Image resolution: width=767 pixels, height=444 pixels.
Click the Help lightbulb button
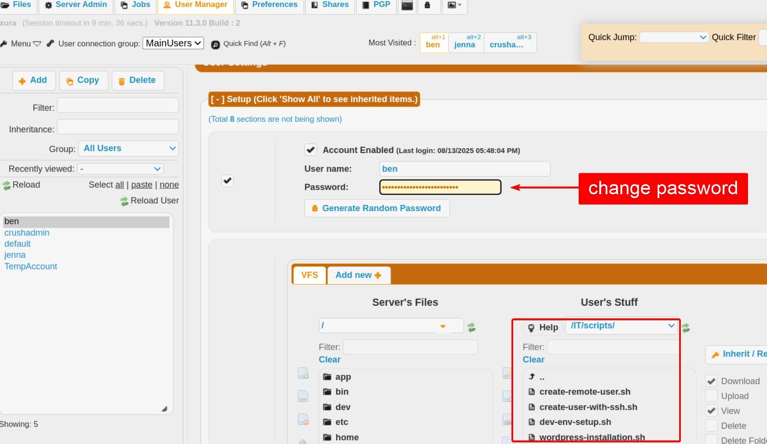(x=544, y=327)
